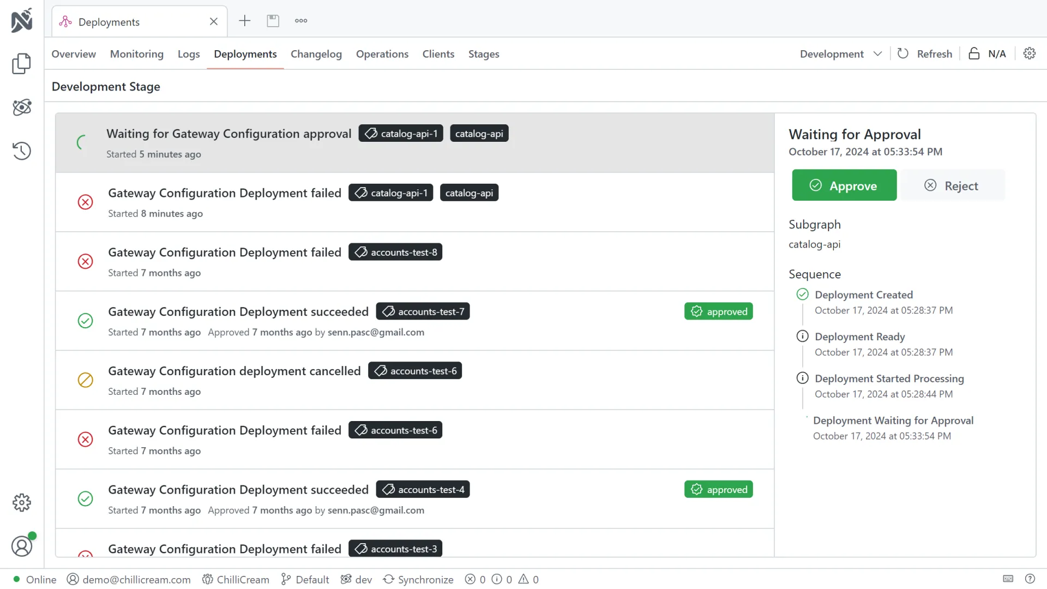Click the user account avatar icon
Viewport: 1047px width, 589px height.
tap(22, 545)
